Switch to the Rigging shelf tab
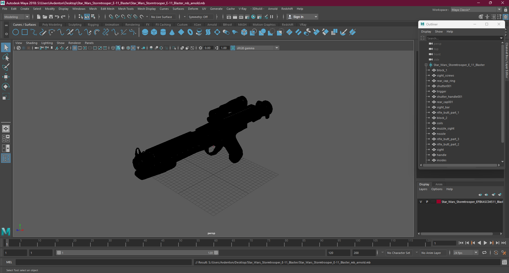 [x=93, y=25]
